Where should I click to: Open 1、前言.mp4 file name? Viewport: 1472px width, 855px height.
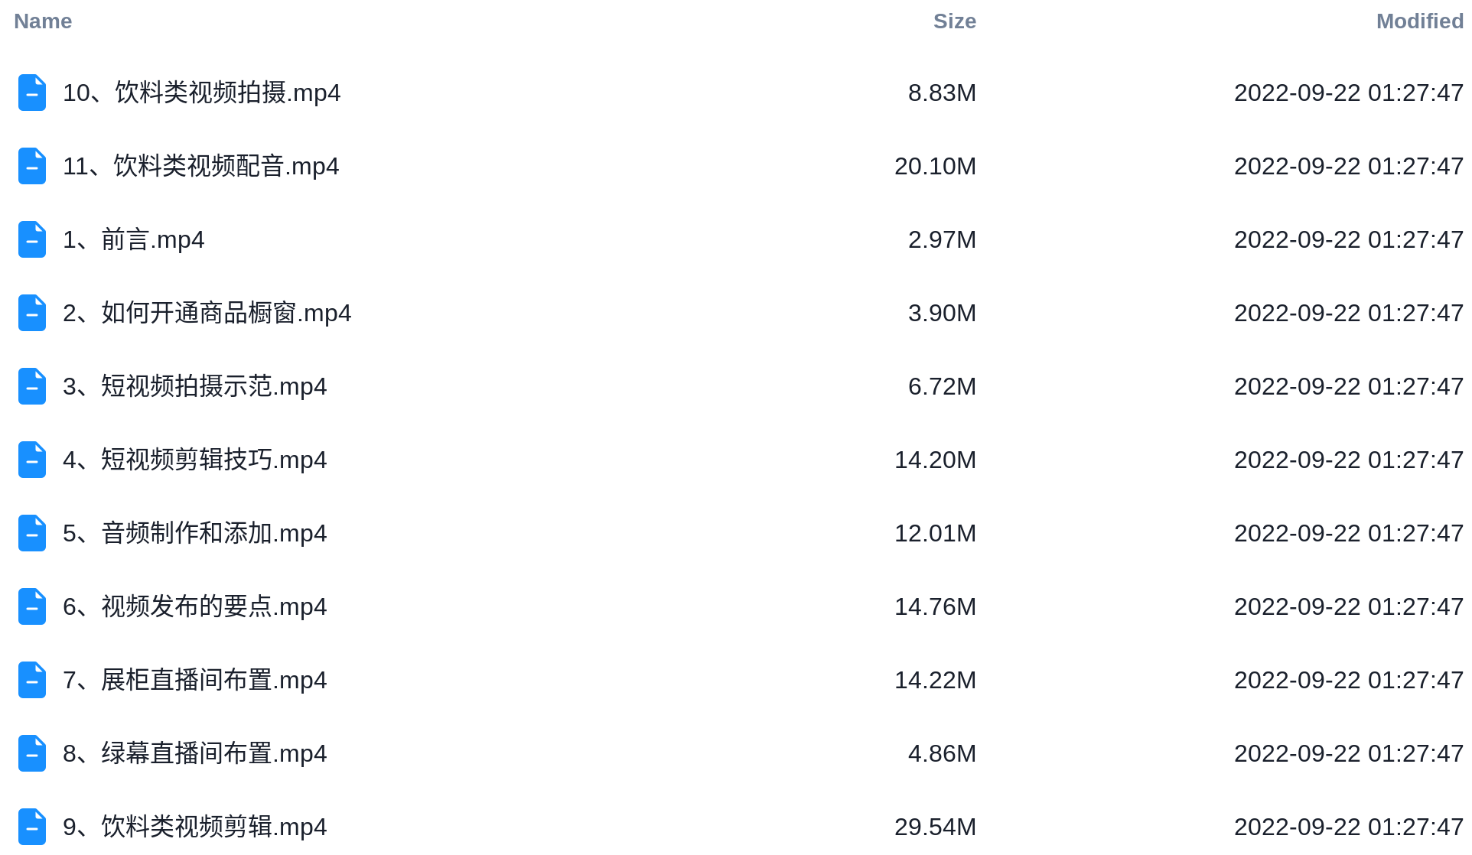pos(133,239)
